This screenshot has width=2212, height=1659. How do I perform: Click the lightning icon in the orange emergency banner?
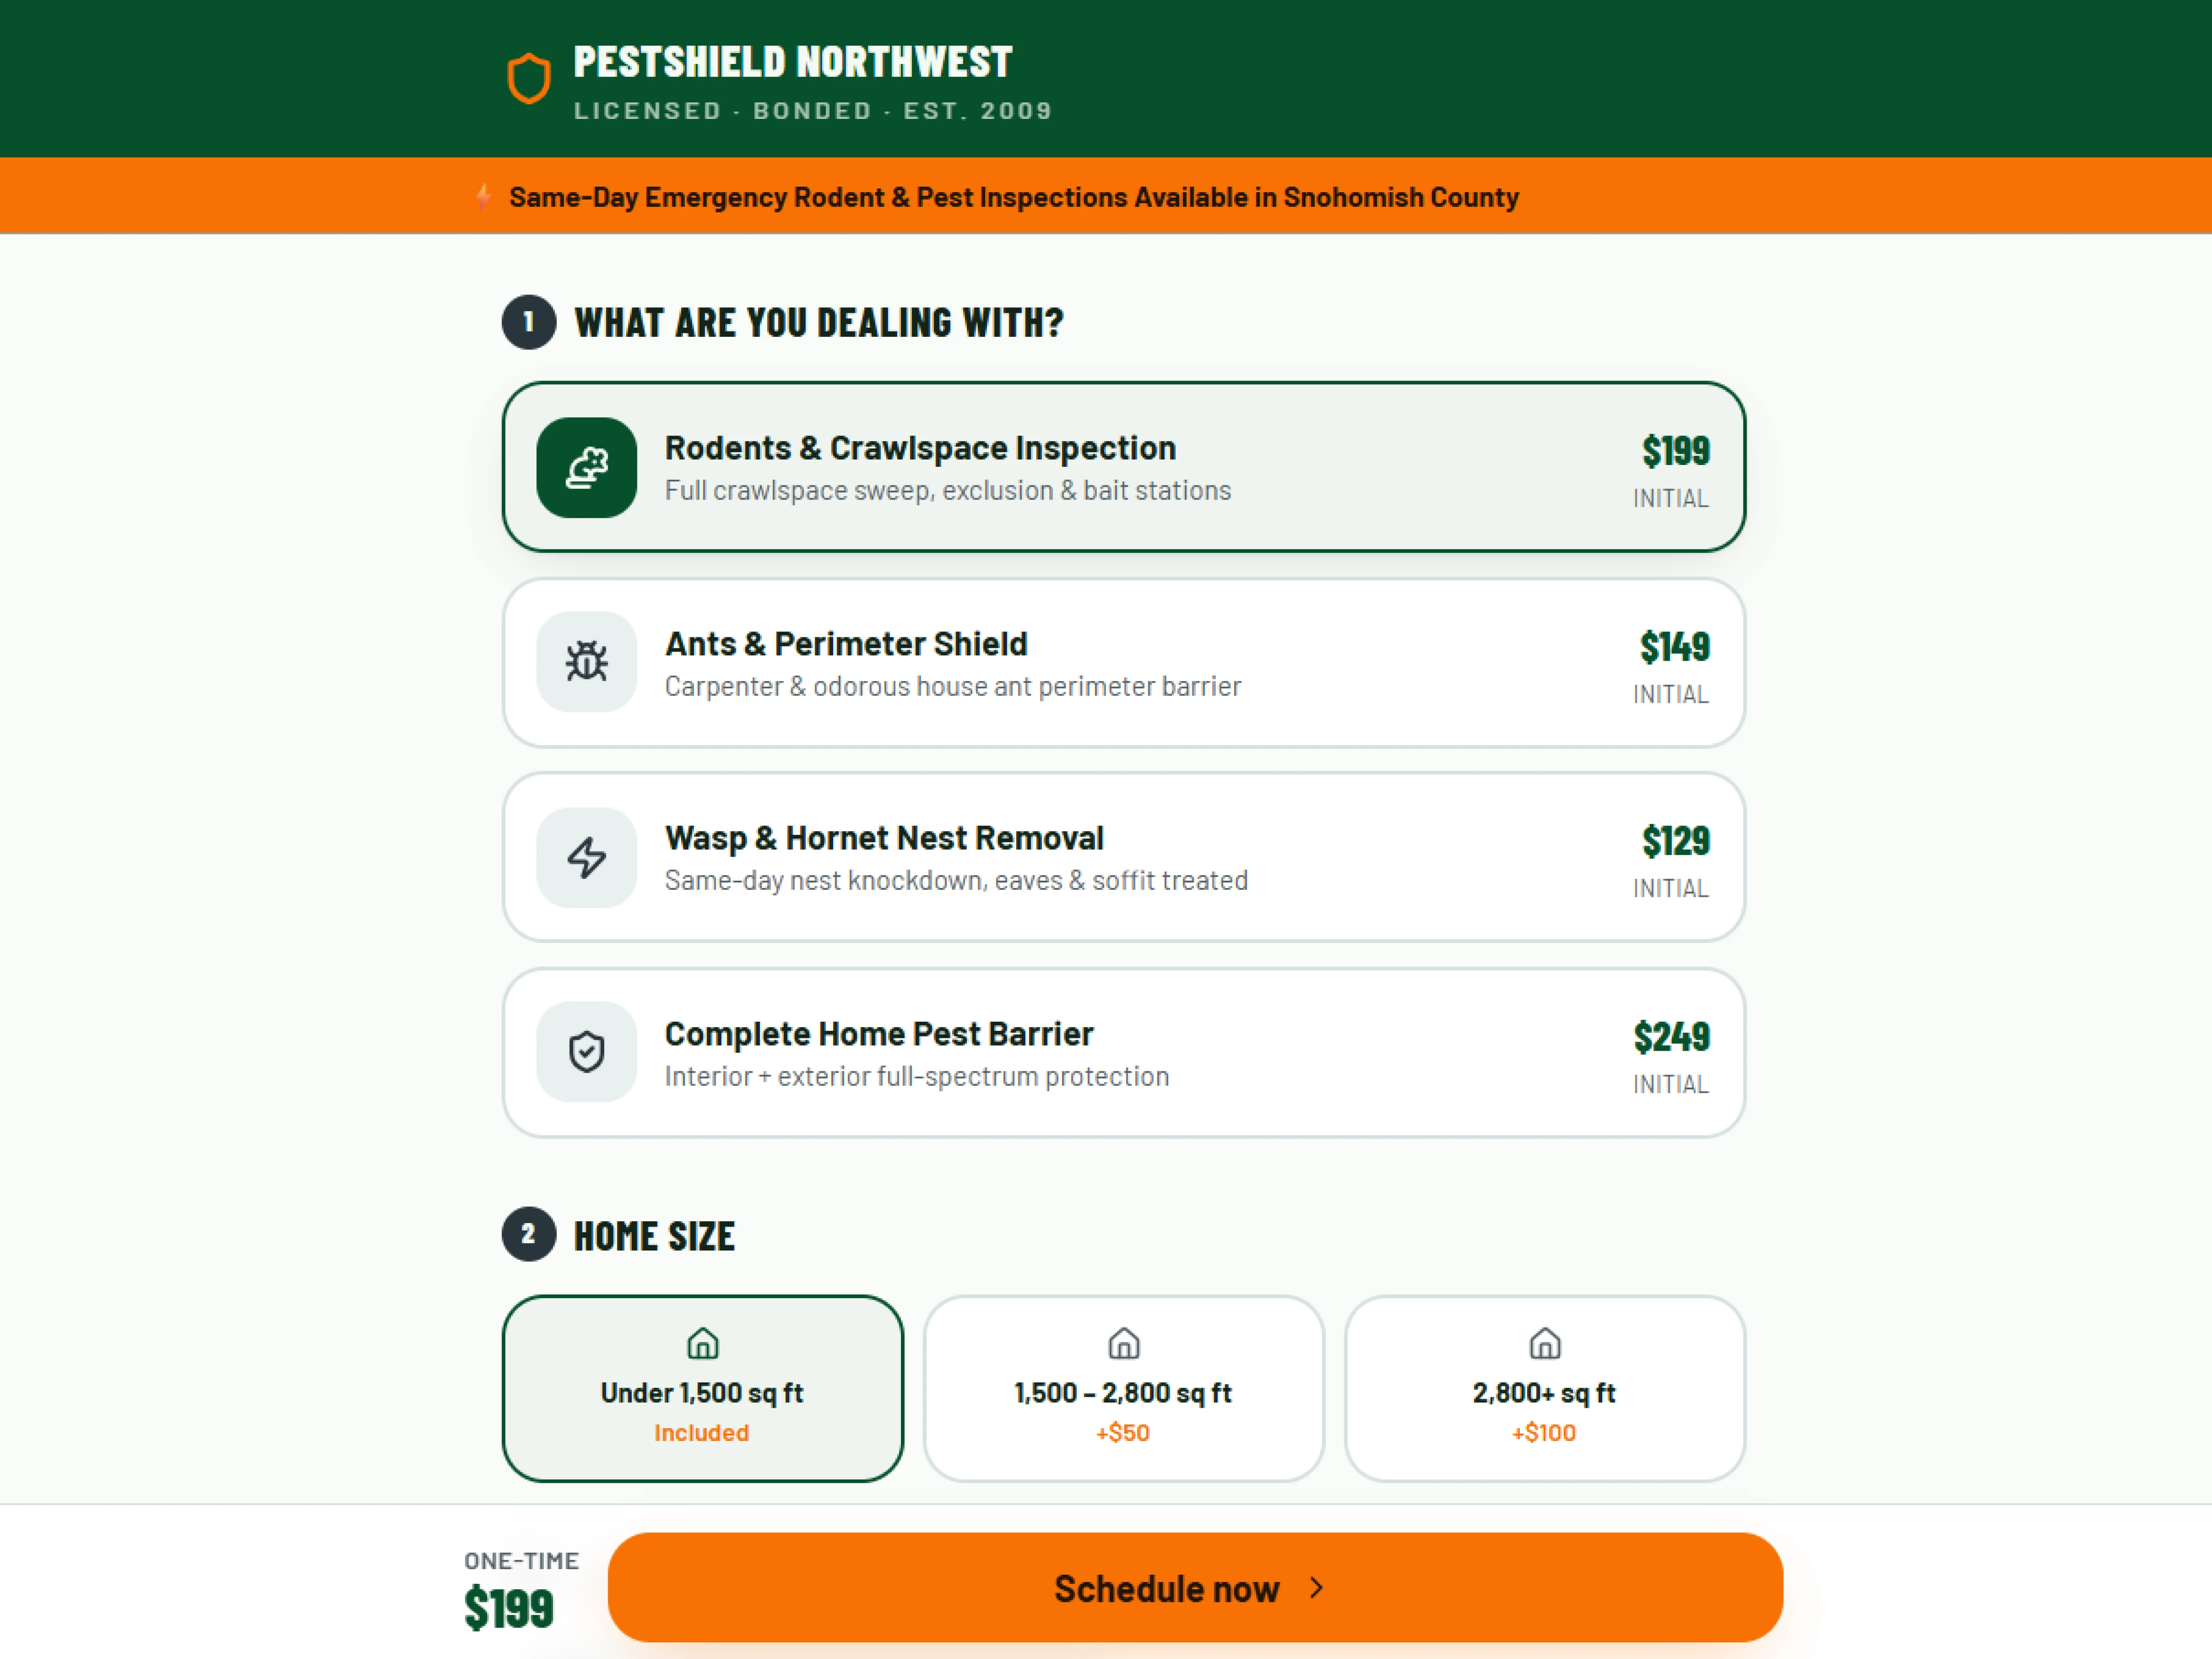click(484, 197)
